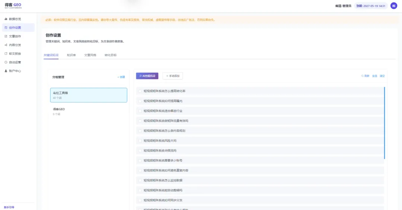The image size is (402, 210).
Task: Click keyword 短视频矩阵系统如何同步分发
Action: click(x=163, y=200)
